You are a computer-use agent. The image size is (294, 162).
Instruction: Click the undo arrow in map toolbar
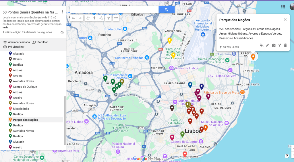click(x=73, y=18)
